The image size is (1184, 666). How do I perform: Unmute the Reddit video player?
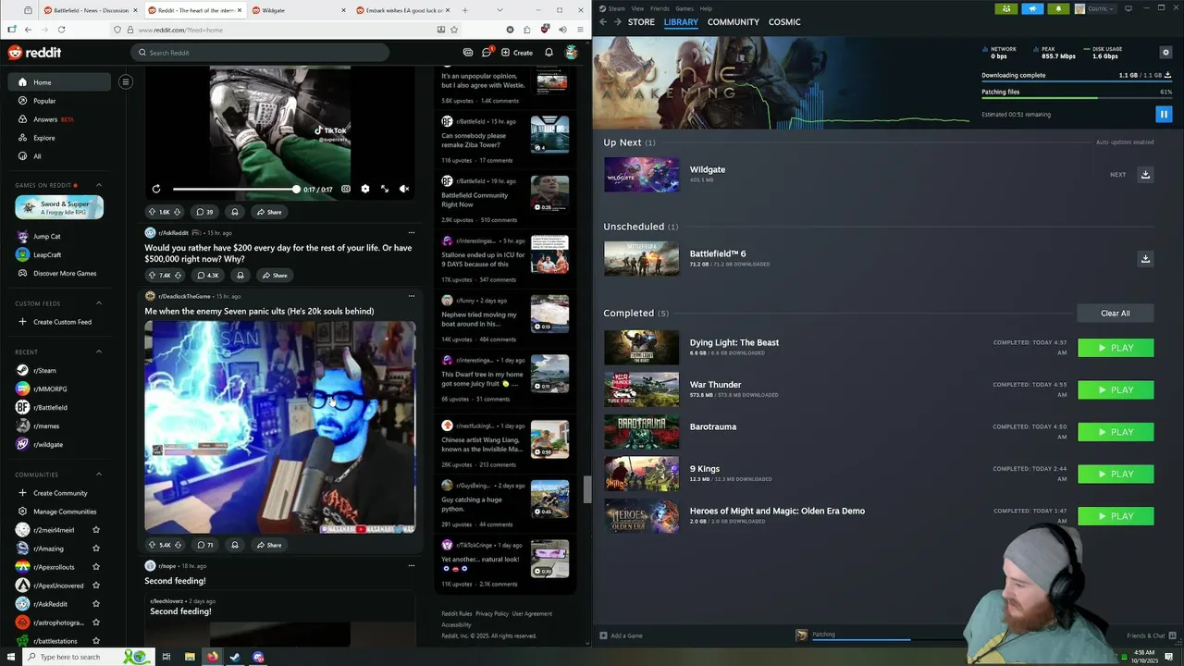point(404,189)
